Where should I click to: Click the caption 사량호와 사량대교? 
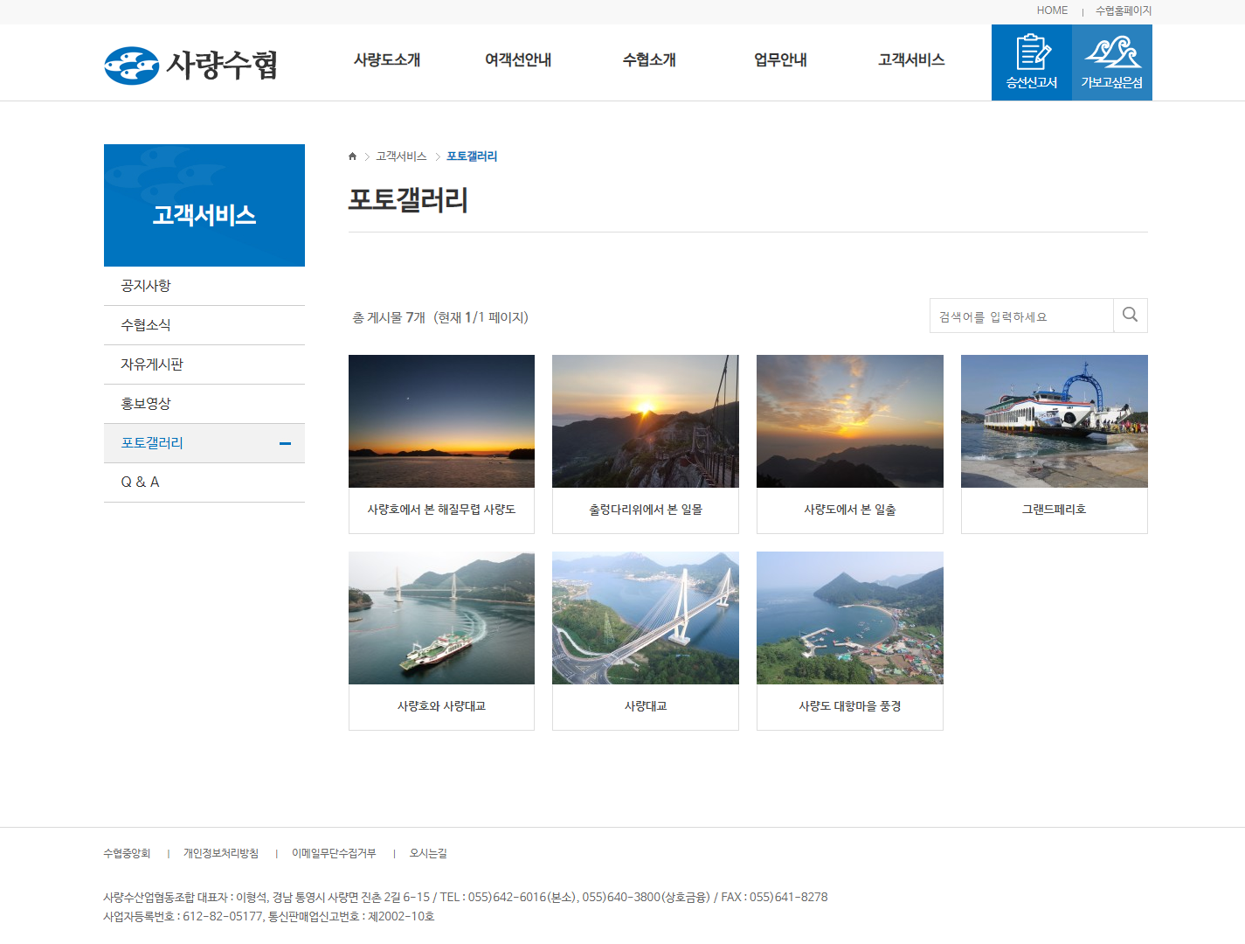(441, 706)
